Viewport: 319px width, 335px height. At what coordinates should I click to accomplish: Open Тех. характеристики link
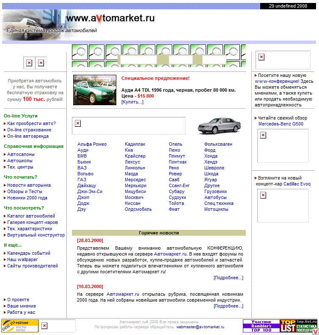[x=30, y=229]
